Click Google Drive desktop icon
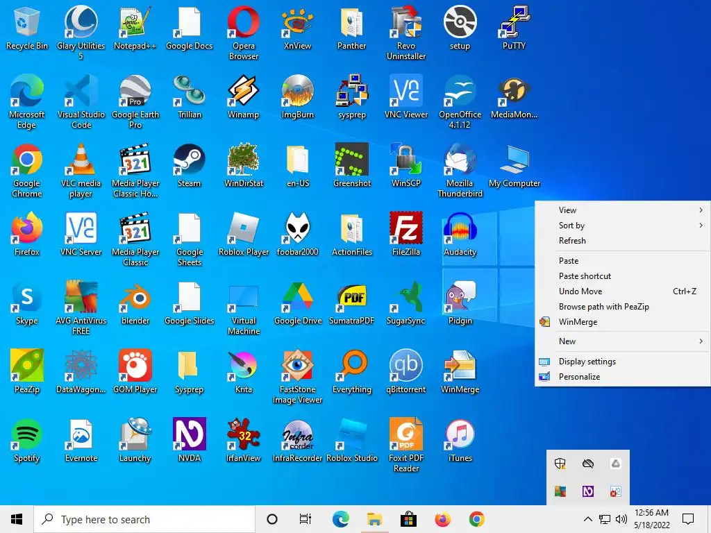Screen dimensions: 711x533 pos(297,303)
